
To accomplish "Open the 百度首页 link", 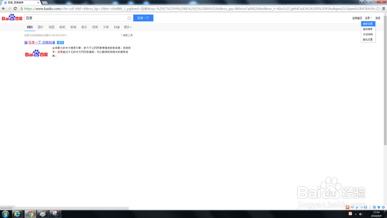I will (x=357, y=18).
